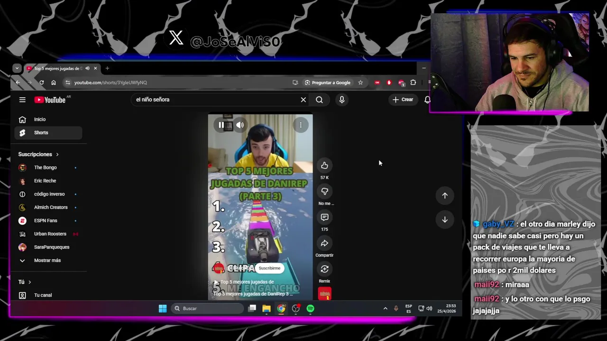Open the Chrome icon on taskbar
This screenshot has width=607, height=341.
281,308
